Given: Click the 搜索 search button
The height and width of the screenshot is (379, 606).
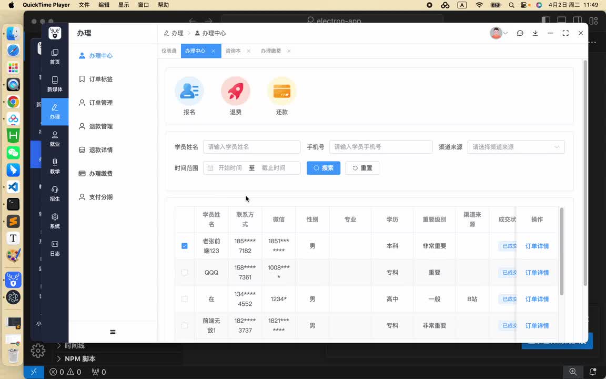Looking at the screenshot, I should click(324, 168).
